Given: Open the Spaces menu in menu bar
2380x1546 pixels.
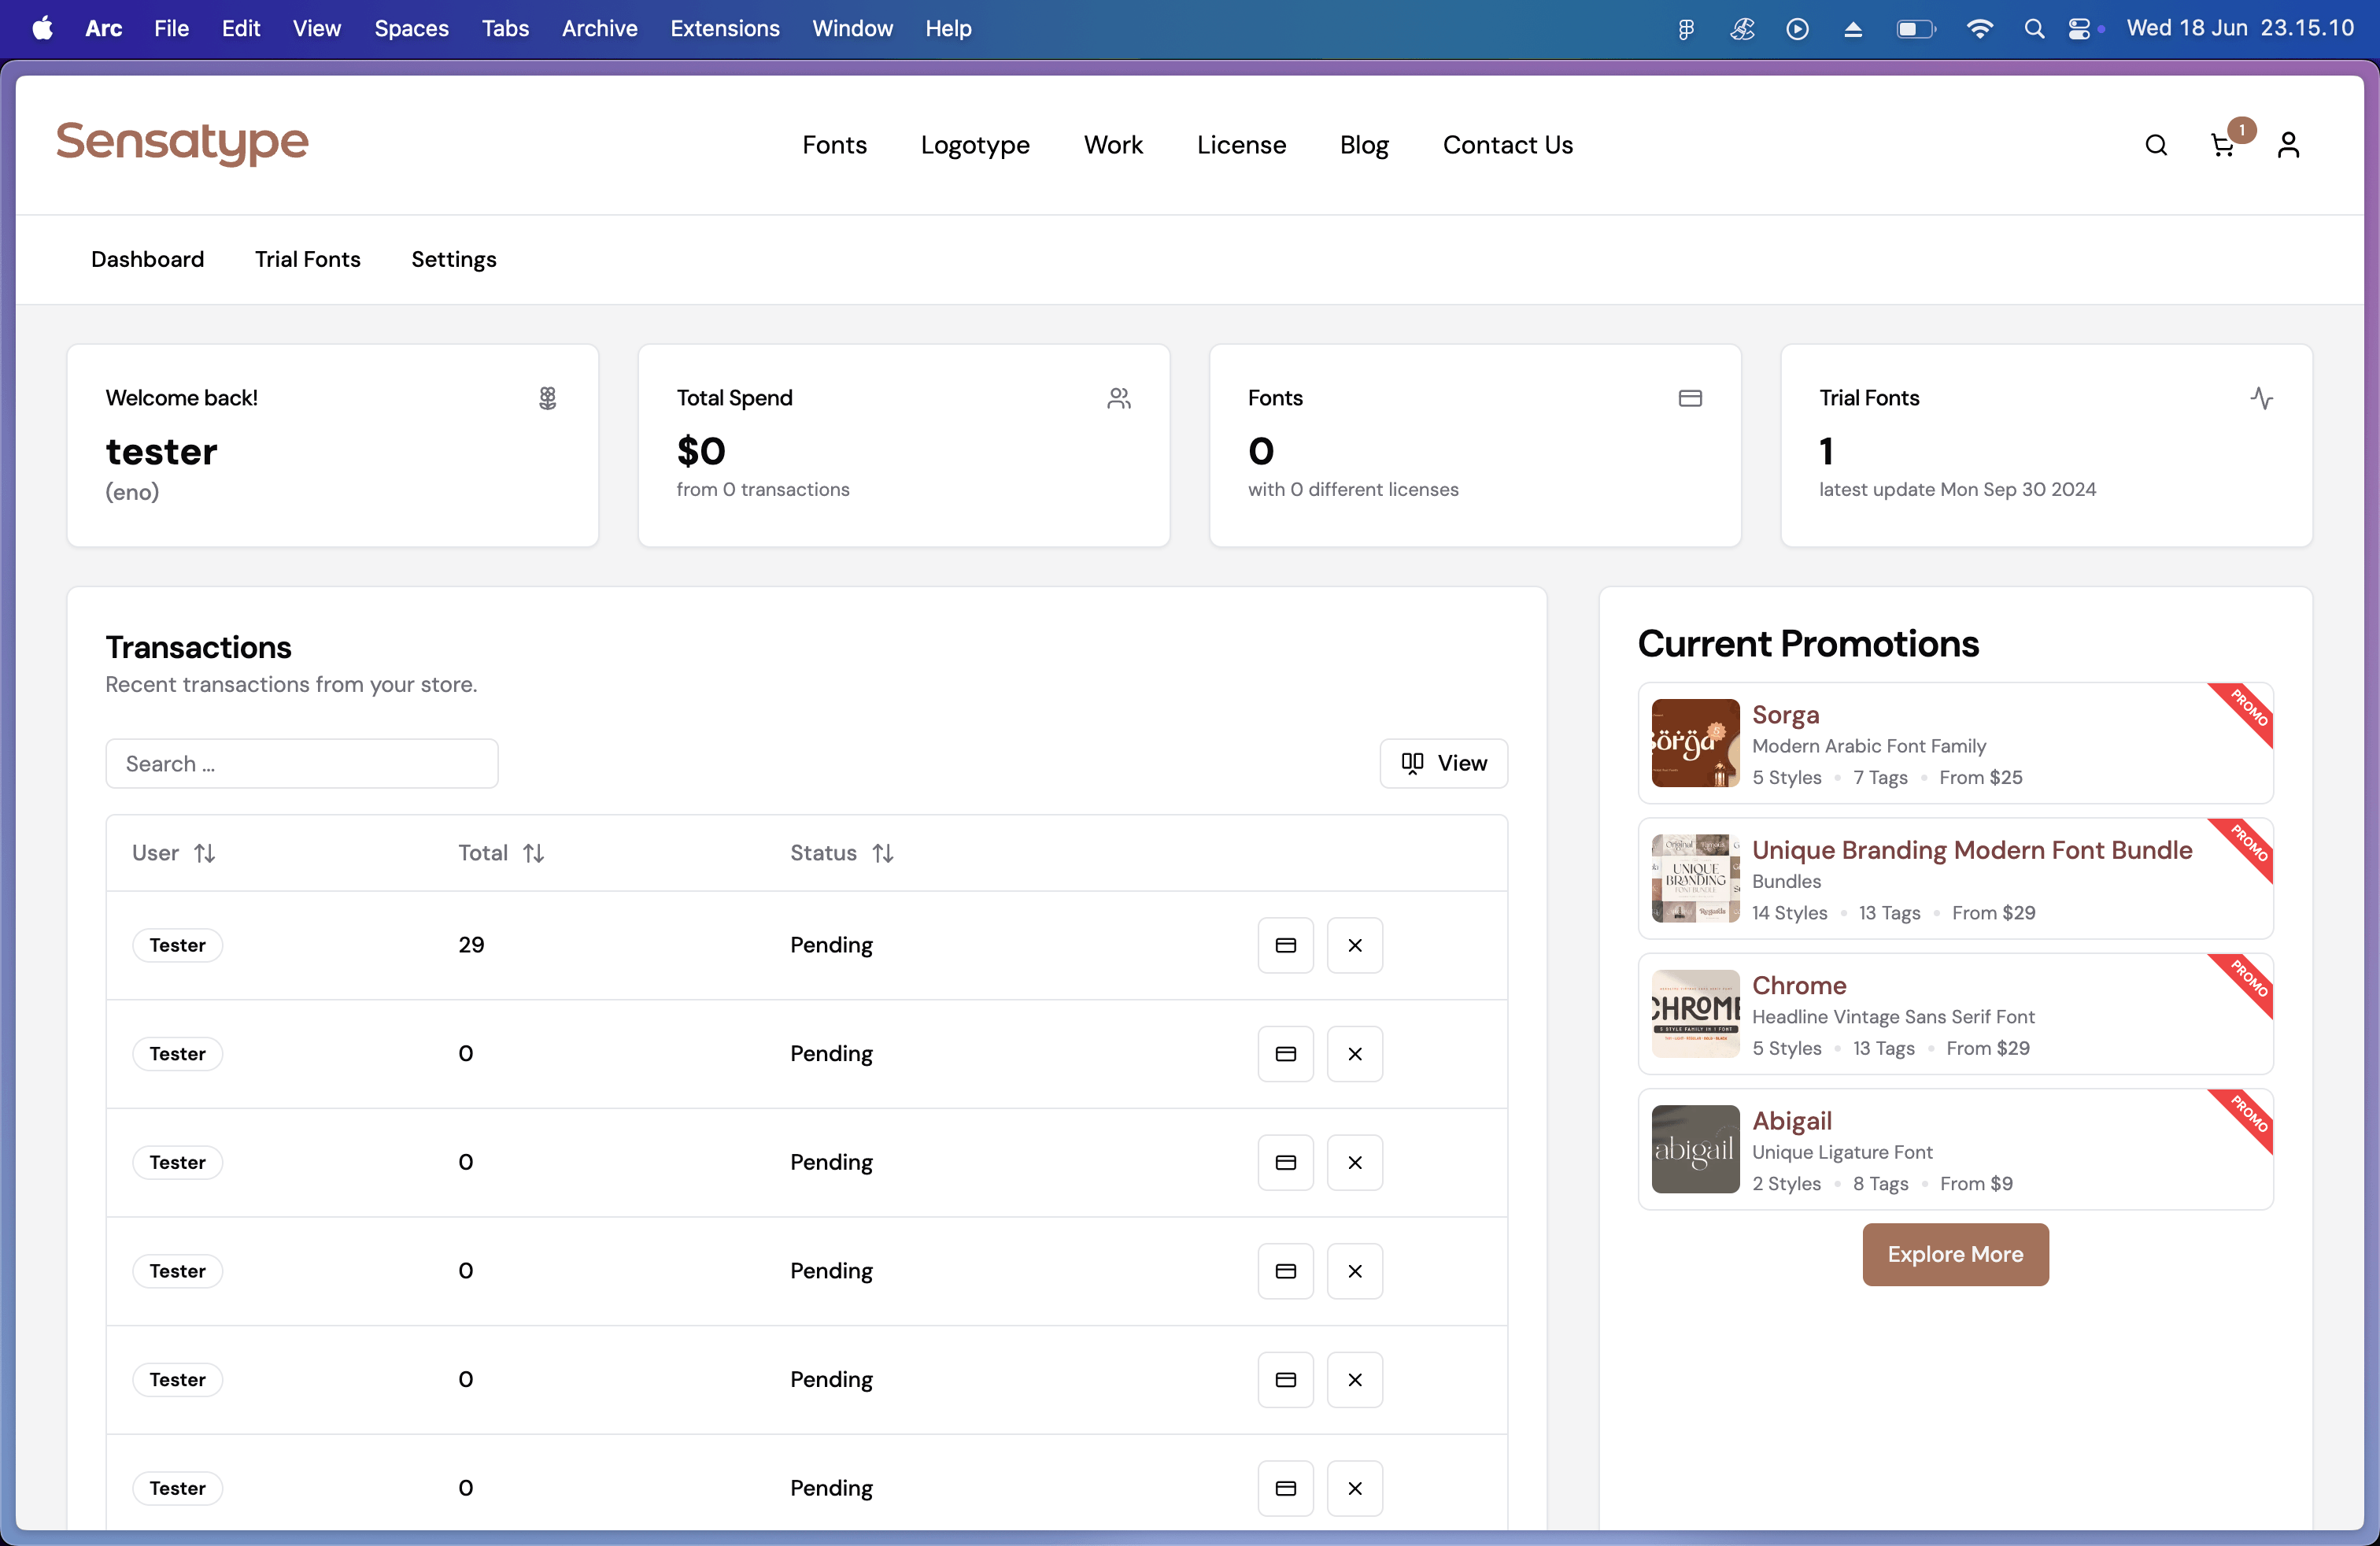Looking at the screenshot, I should [x=411, y=28].
